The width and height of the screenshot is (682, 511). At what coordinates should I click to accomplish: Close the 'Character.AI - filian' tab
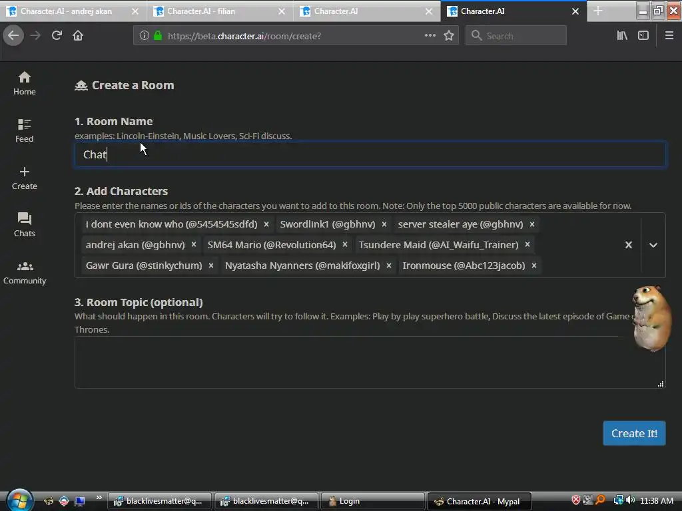(282, 11)
